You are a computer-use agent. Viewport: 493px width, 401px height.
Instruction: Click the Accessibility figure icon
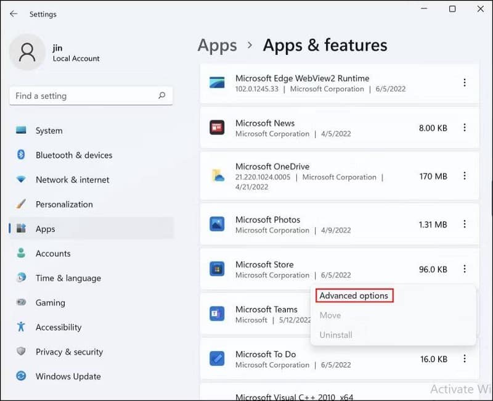21,327
